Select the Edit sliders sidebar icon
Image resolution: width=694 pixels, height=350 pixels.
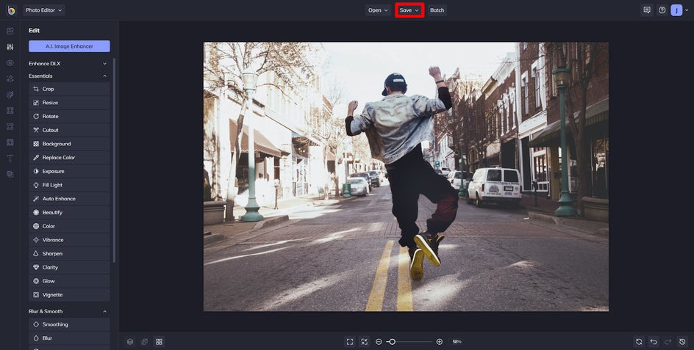click(x=10, y=47)
